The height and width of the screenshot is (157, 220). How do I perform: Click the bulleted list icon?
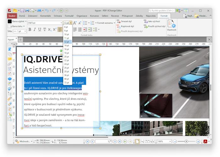coord(85,23)
